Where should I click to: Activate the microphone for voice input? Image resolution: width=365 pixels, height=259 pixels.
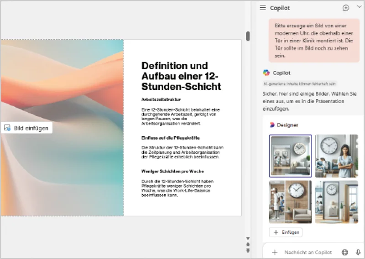(358, 252)
